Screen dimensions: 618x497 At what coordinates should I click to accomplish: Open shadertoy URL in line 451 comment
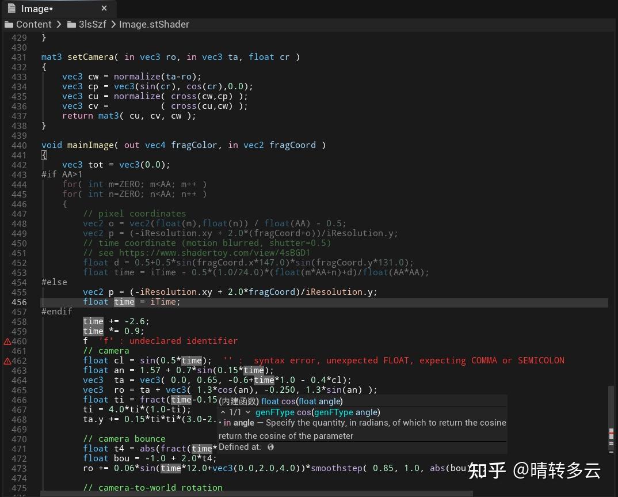pyautogui.click(x=215, y=253)
